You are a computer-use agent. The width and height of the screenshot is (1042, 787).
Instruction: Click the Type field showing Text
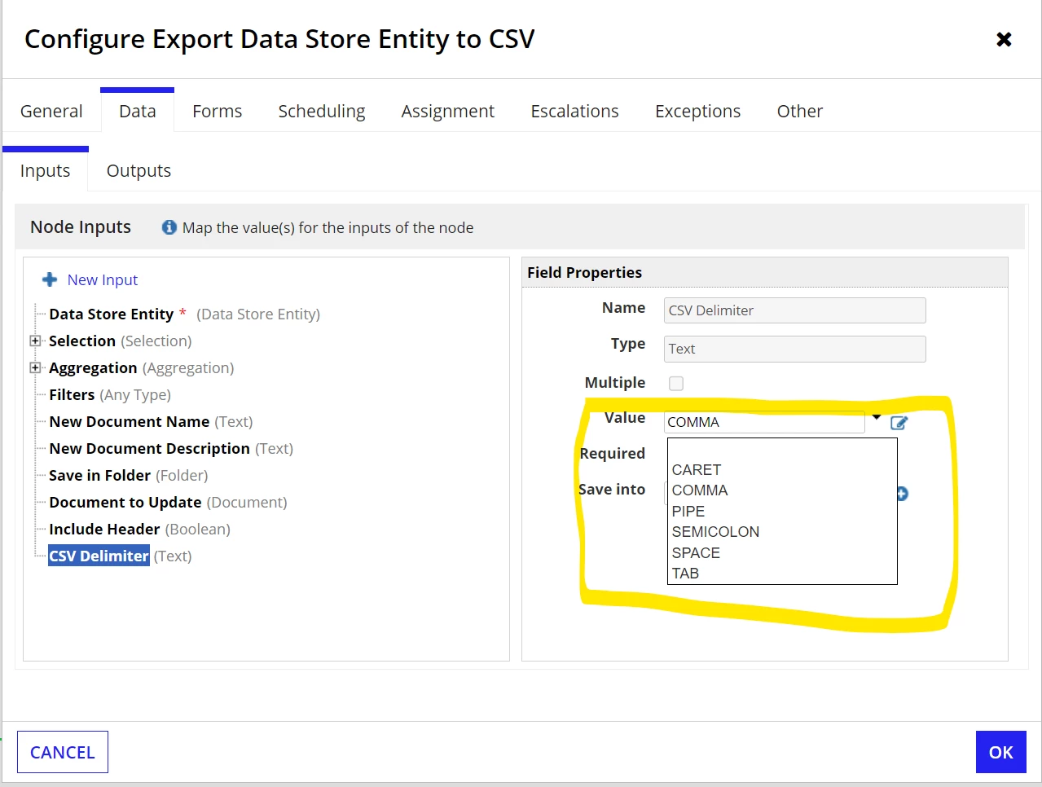(794, 349)
